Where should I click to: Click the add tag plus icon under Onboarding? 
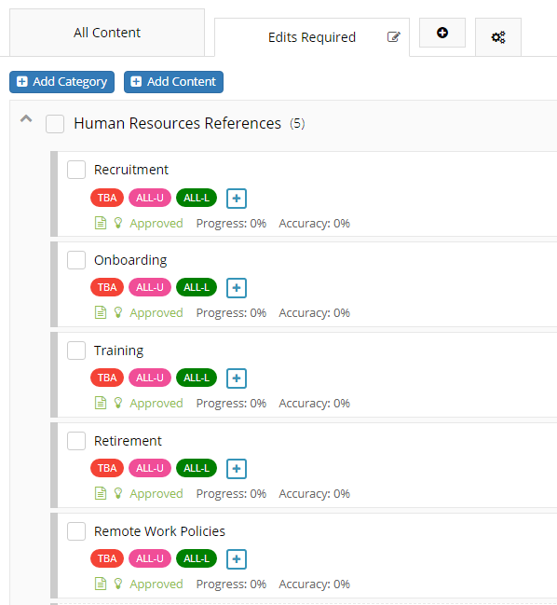tap(237, 288)
